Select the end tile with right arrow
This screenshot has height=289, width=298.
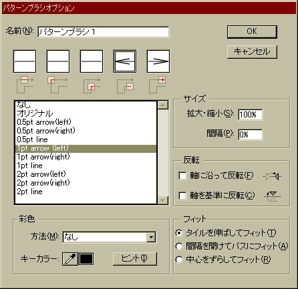tap(158, 61)
